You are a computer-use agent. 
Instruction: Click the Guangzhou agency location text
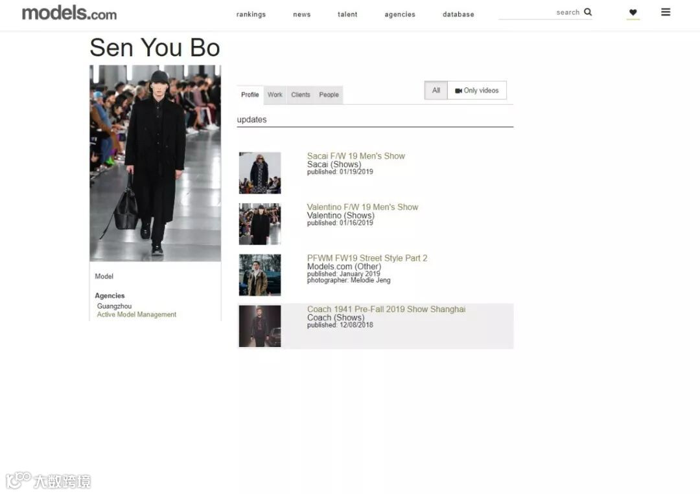tap(114, 306)
